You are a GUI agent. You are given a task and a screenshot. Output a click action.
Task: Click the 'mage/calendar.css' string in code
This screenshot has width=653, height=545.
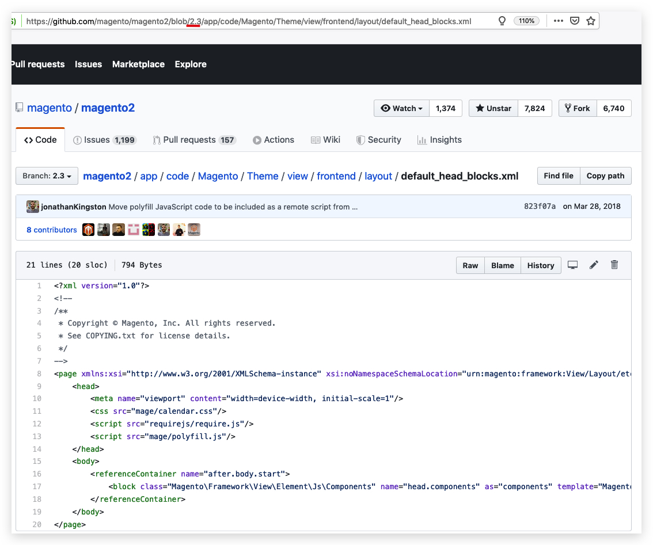174,411
